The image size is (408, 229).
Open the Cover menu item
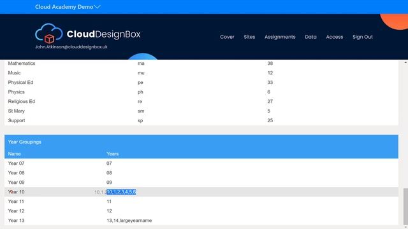(227, 37)
